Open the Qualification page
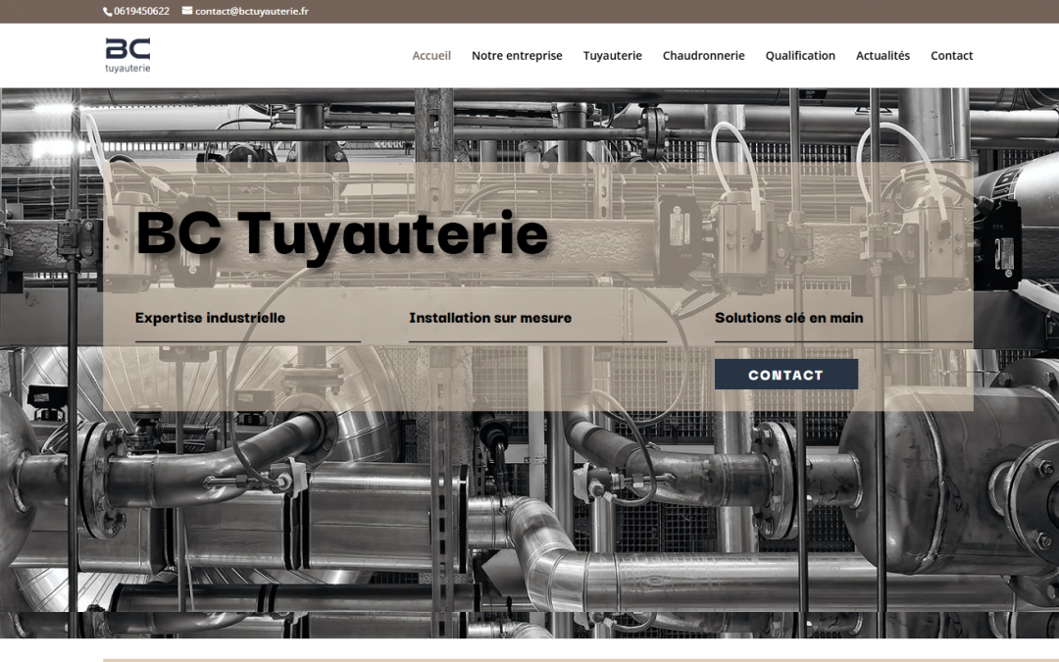This screenshot has width=1059, height=662. 800,56
